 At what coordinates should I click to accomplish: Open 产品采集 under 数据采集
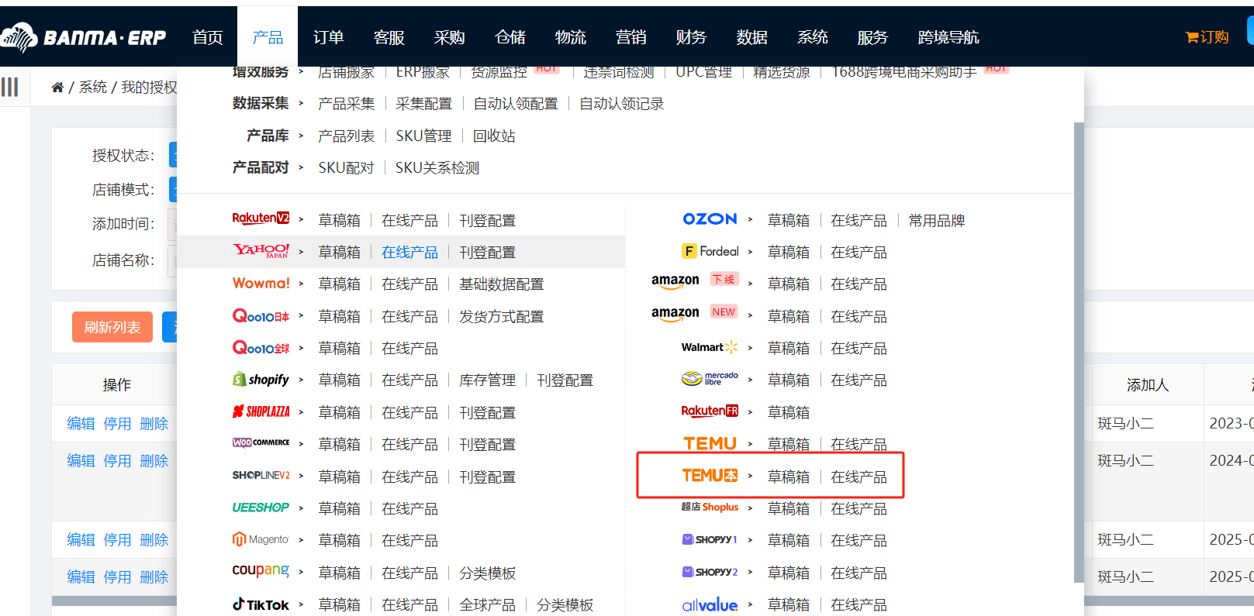click(347, 104)
